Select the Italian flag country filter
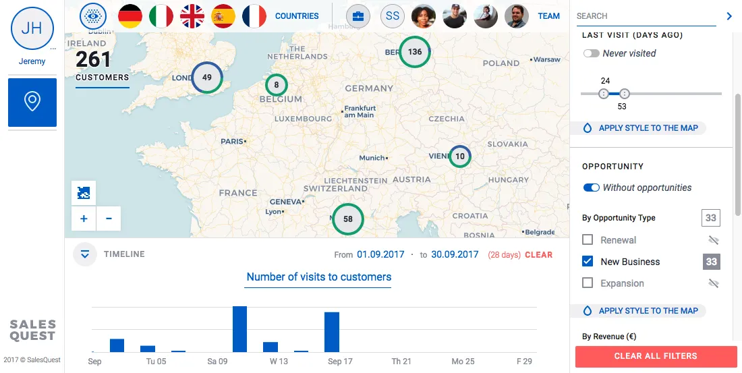The width and height of the screenshot is (742, 373). 161,16
